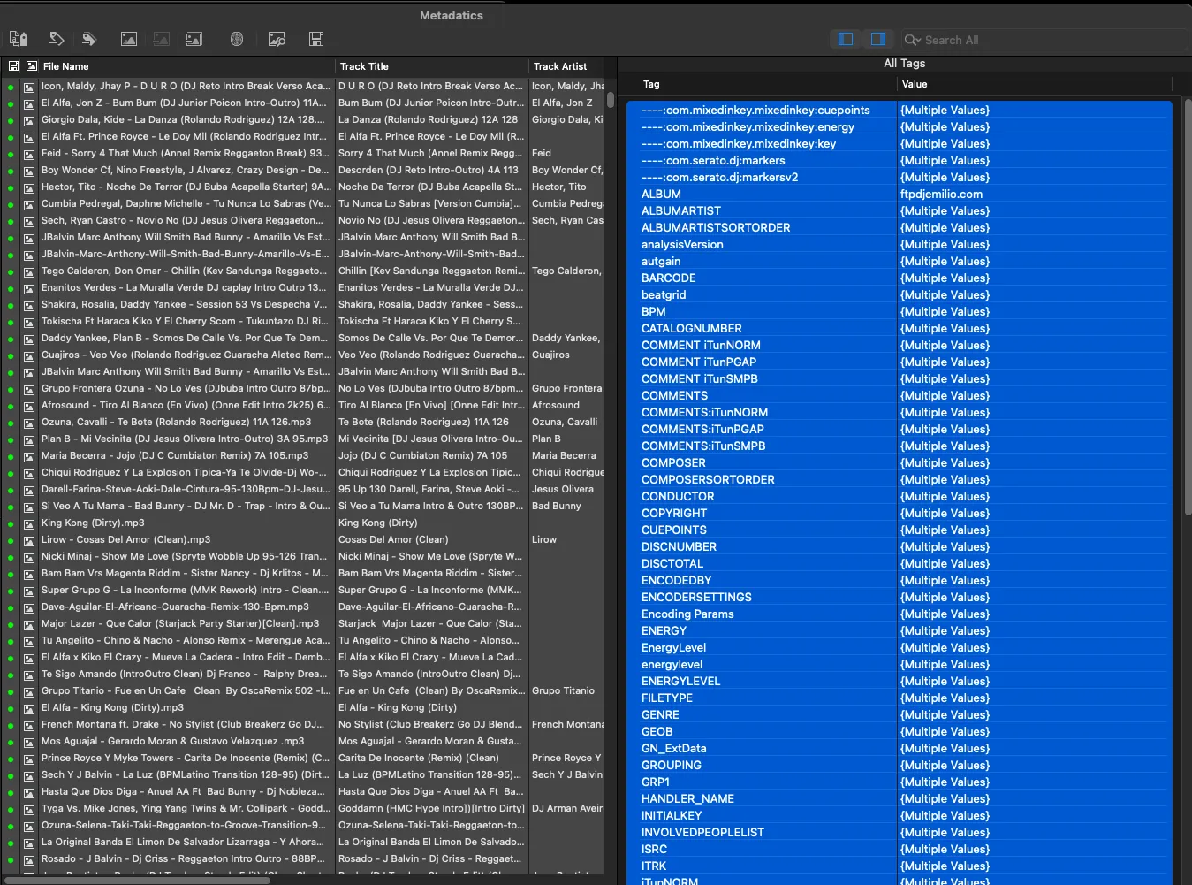Image resolution: width=1192 pixels, height=885 pixels.
Task: Click artwork icon for Enanitos Verdes row
Action: tap(29, 288)
